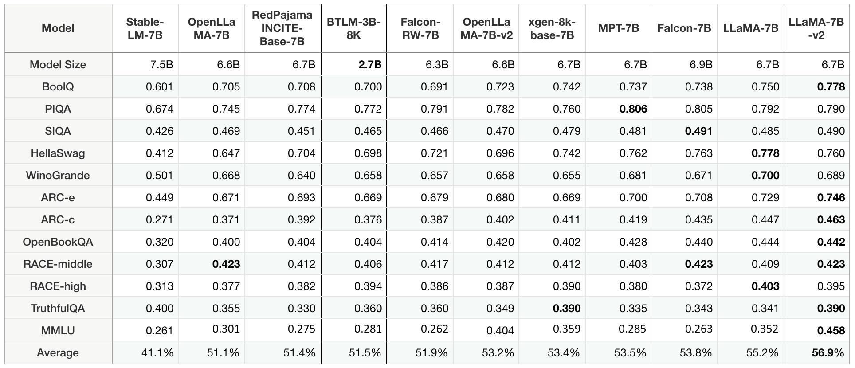Click the xgen-8k-base-7B column header
The image size is (855, 368).
[x=552, y=28]
